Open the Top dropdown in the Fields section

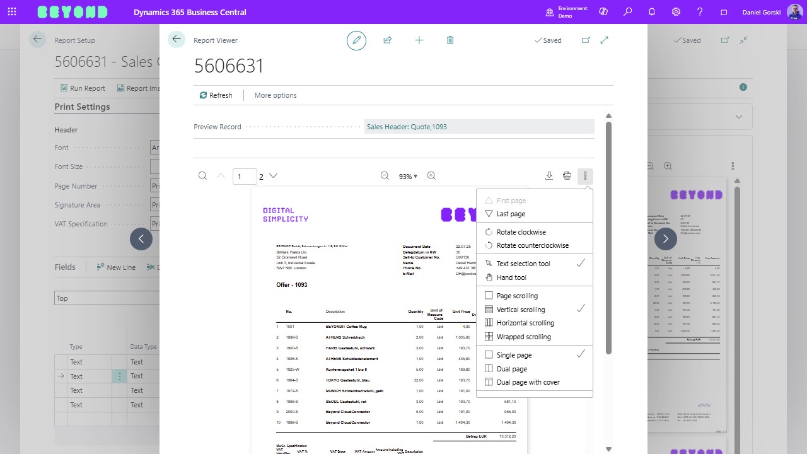[x=107, y=298]
